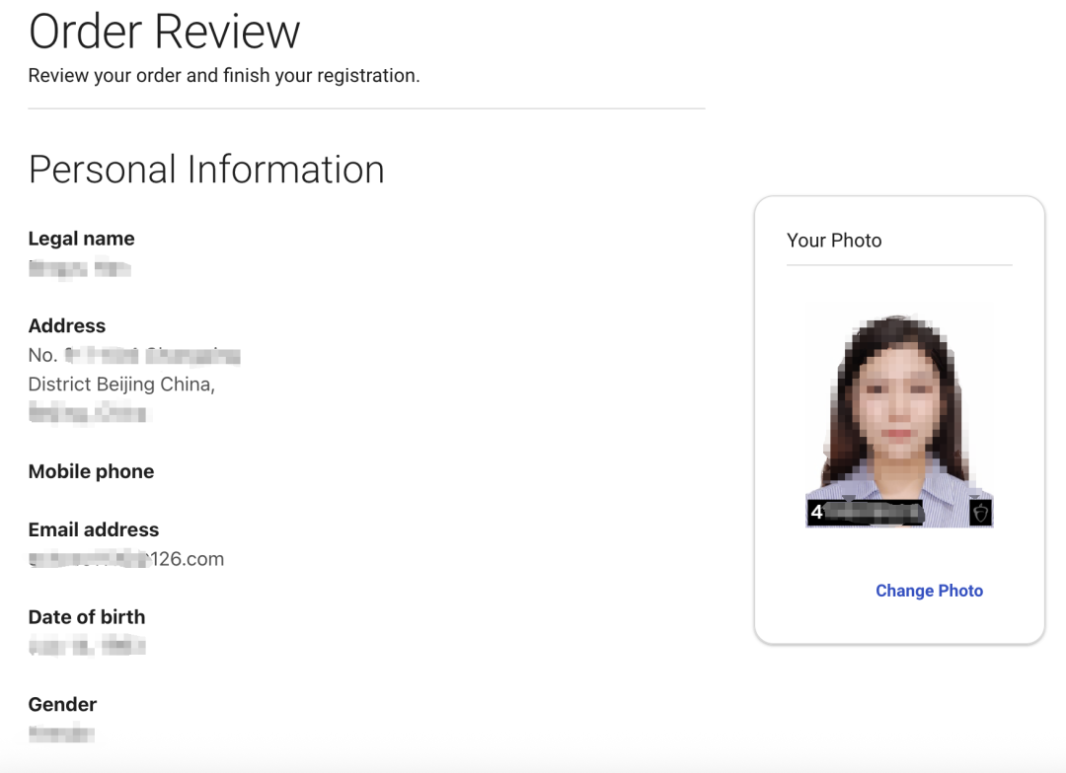Image resolution: width=1066 pixels, height=773 pixels.
Task: Select the Address label
Action: [66, 326]
